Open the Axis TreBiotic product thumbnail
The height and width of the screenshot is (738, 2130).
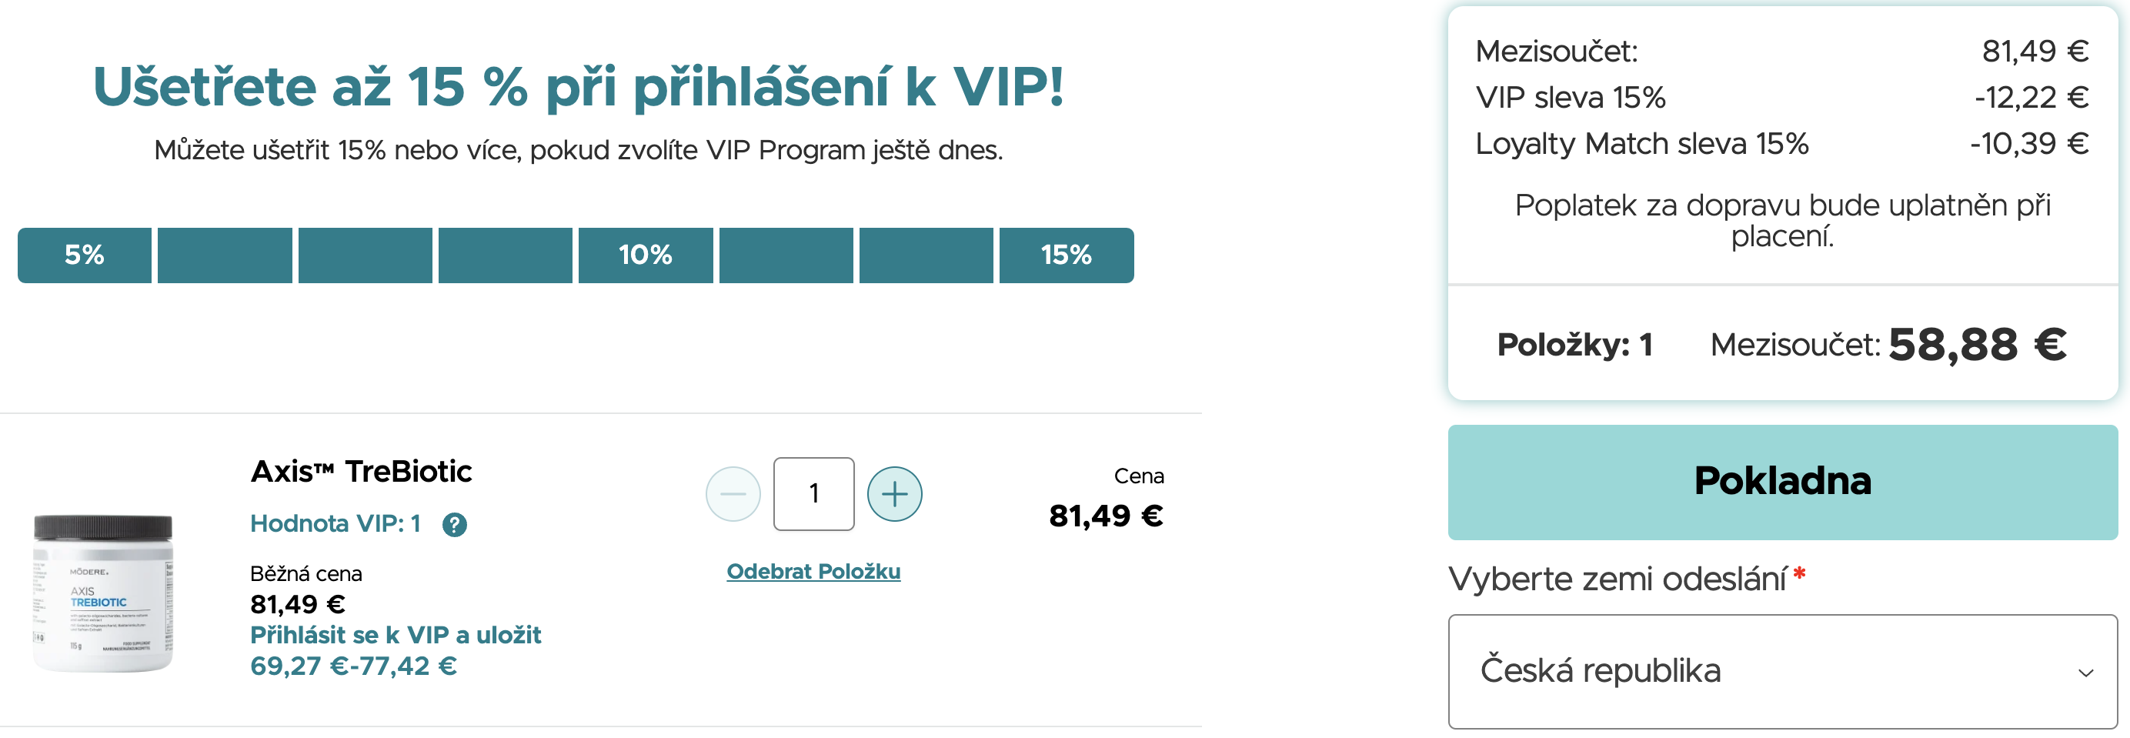pyautogui.click(x=102, y=593)
